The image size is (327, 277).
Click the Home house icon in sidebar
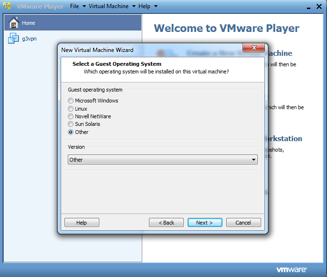click(13, 22)
